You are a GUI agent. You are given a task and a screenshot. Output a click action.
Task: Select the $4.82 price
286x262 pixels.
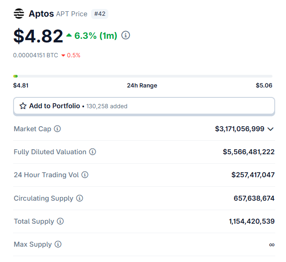click(38, 36)
